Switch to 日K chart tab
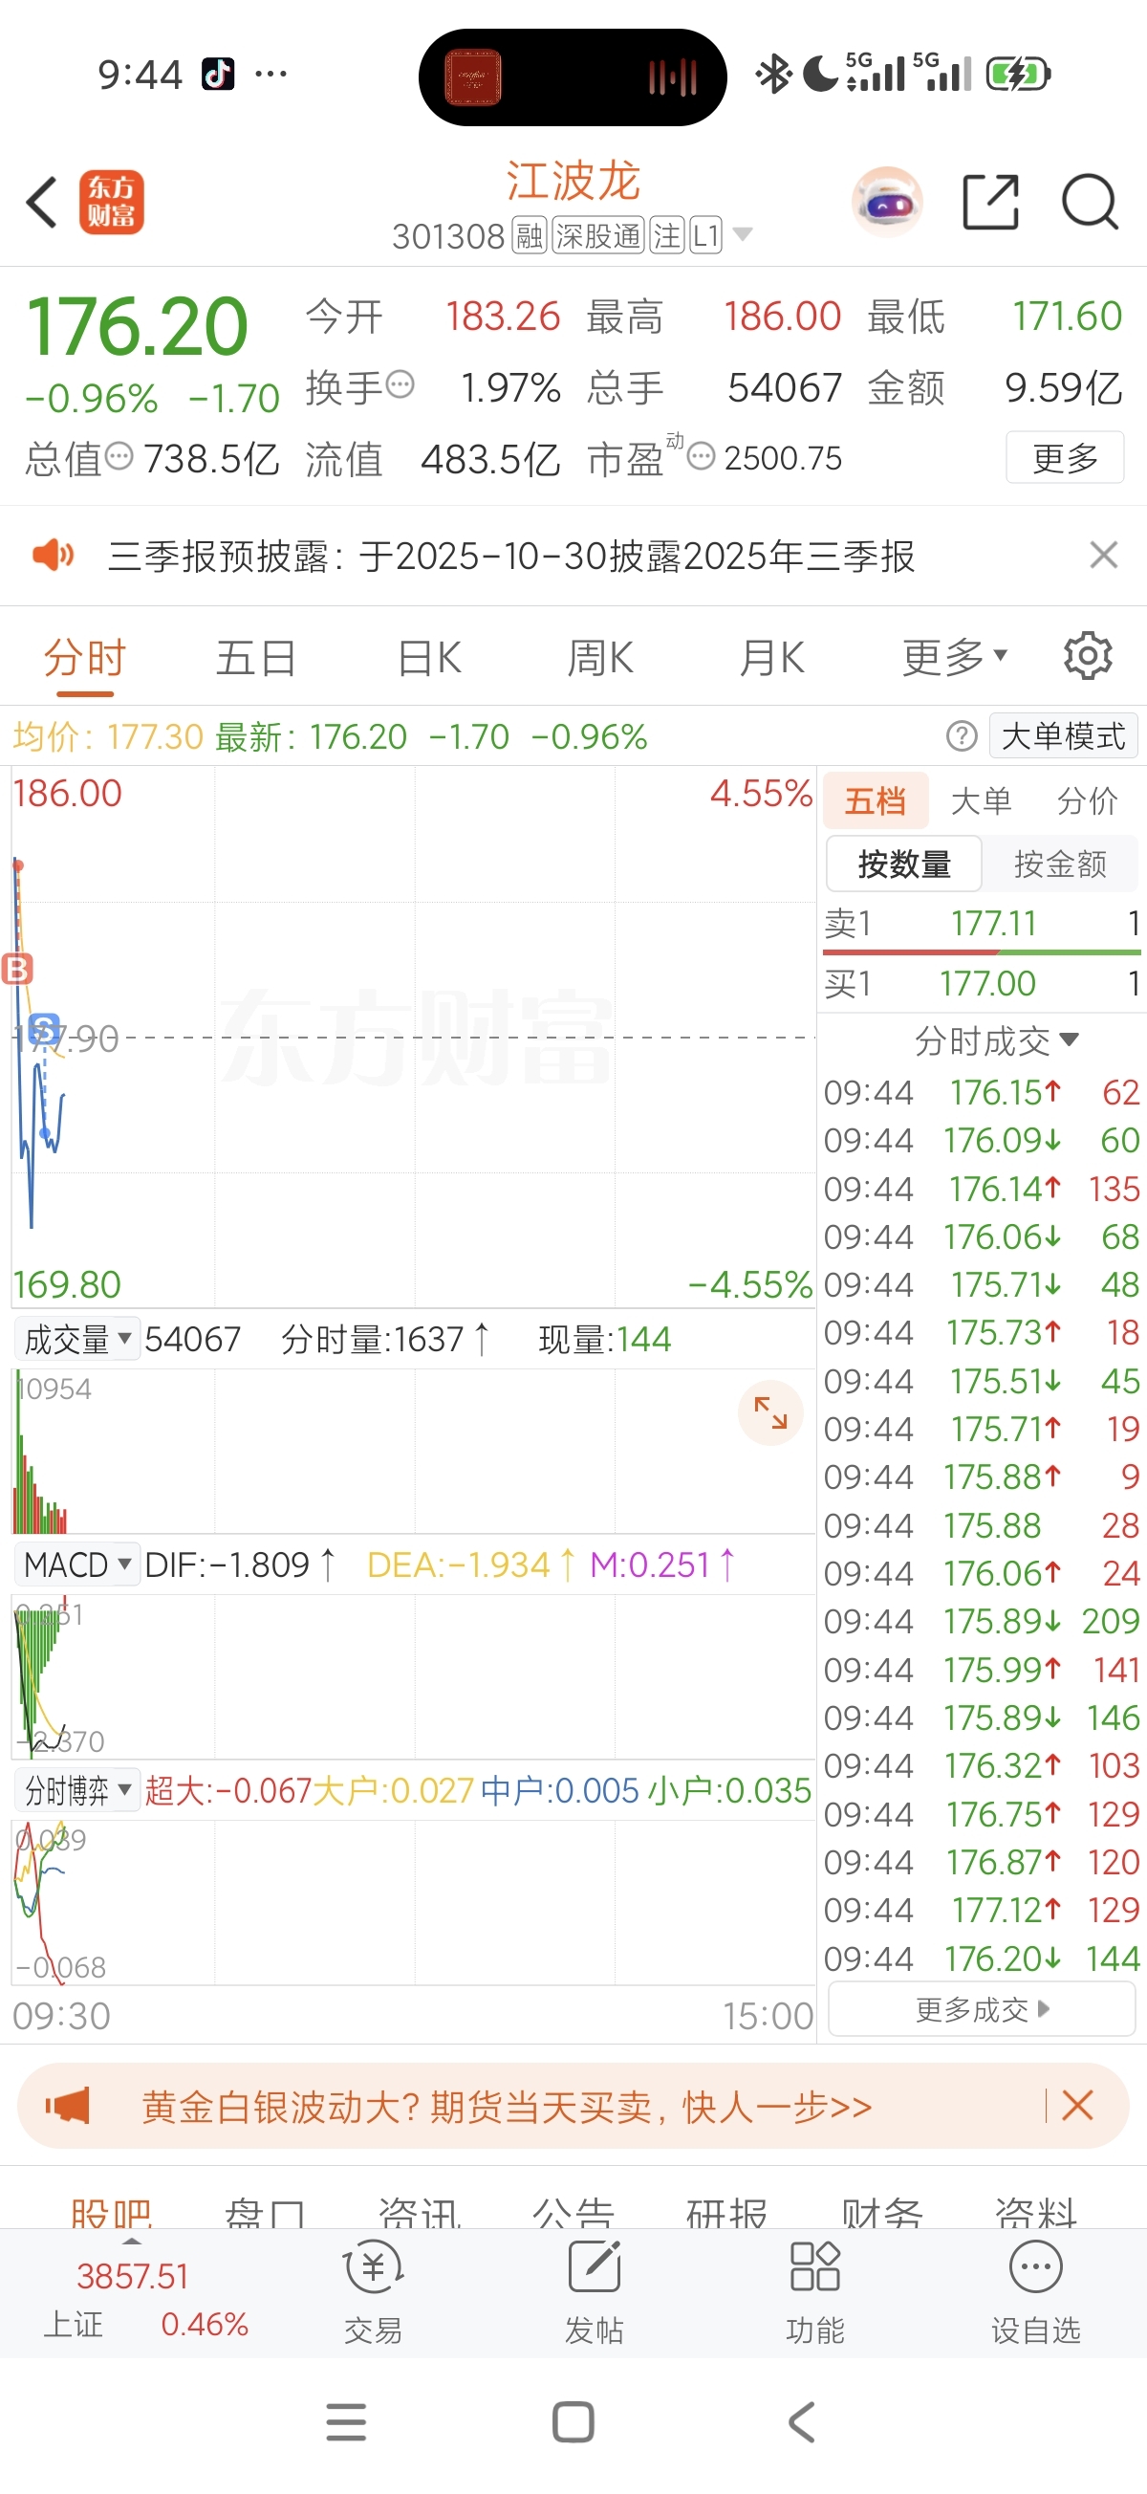1147x2494 pixels. (x=429, y=658)
